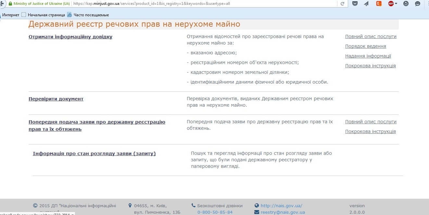The width and height of the screenshot is (429, 215).
Task: Click the paper plane send icon
Action: coord(366,4)
